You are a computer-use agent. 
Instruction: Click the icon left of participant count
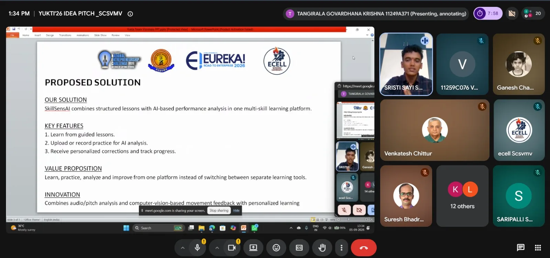512,13
